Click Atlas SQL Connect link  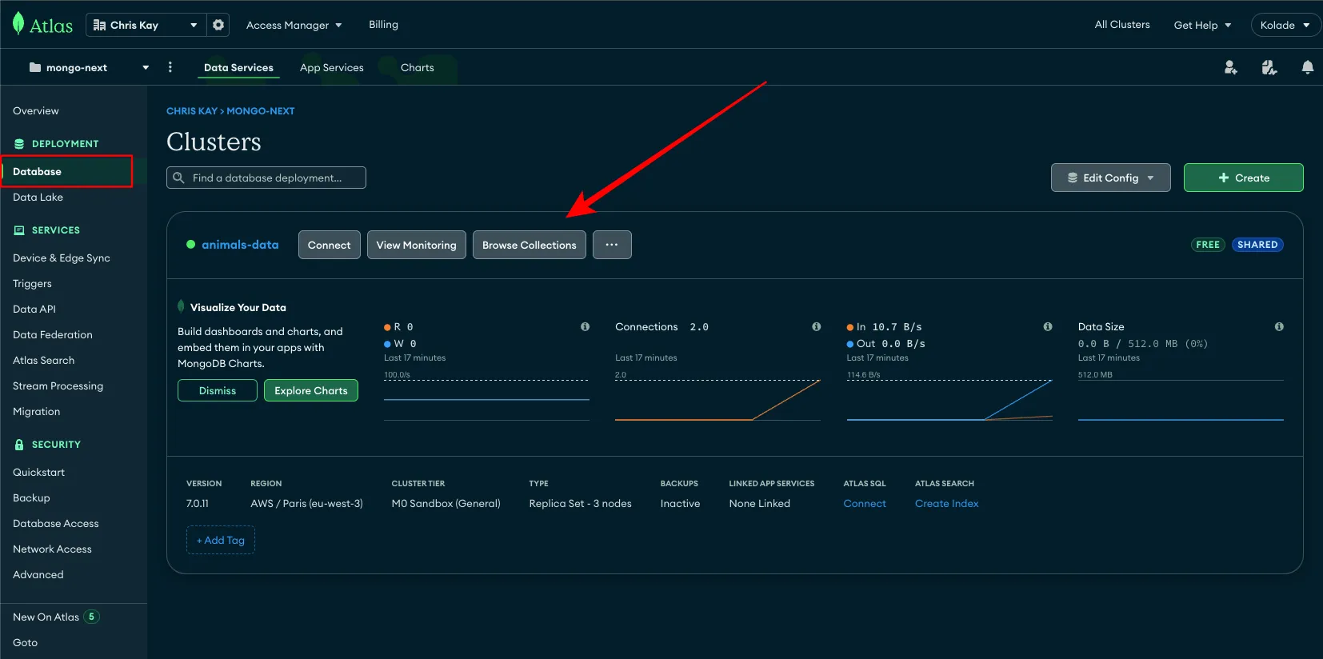tap(865, 503)
